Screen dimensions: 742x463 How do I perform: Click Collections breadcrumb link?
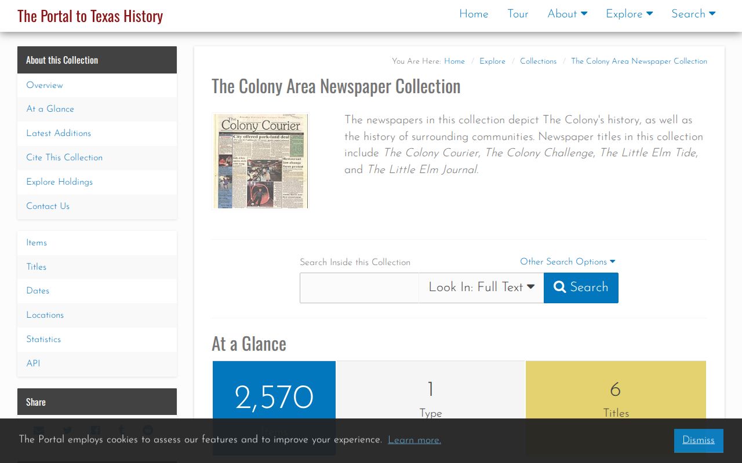[538, 61]
